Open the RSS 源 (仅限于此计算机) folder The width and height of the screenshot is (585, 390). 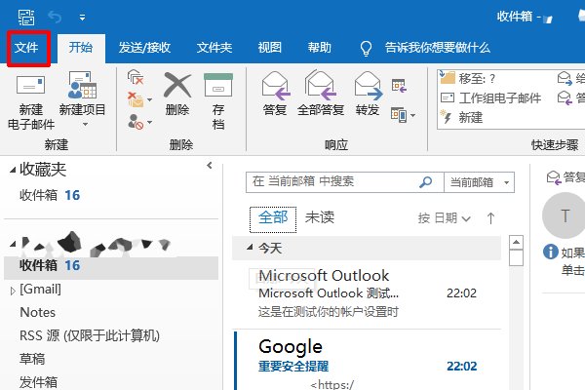[x=90, y=335]
